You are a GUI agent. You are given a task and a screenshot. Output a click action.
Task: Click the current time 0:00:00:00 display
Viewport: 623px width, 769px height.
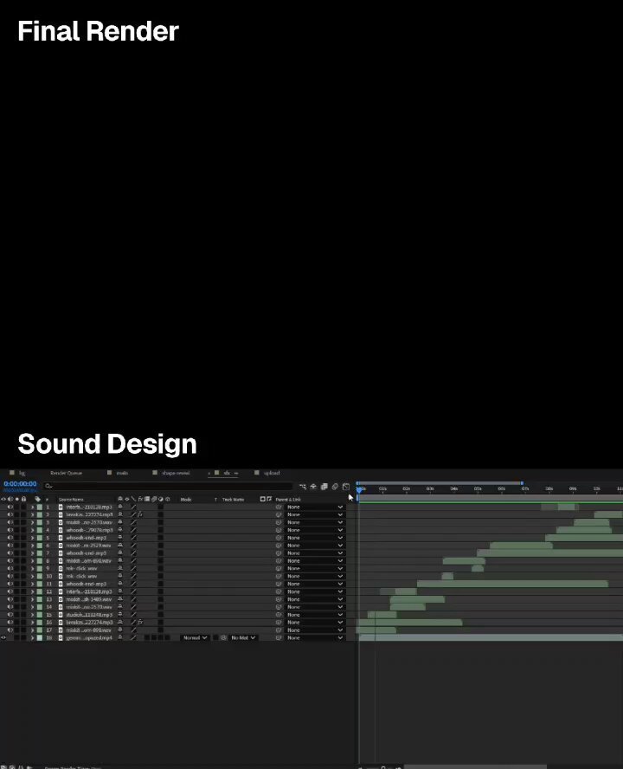[20, 483]
